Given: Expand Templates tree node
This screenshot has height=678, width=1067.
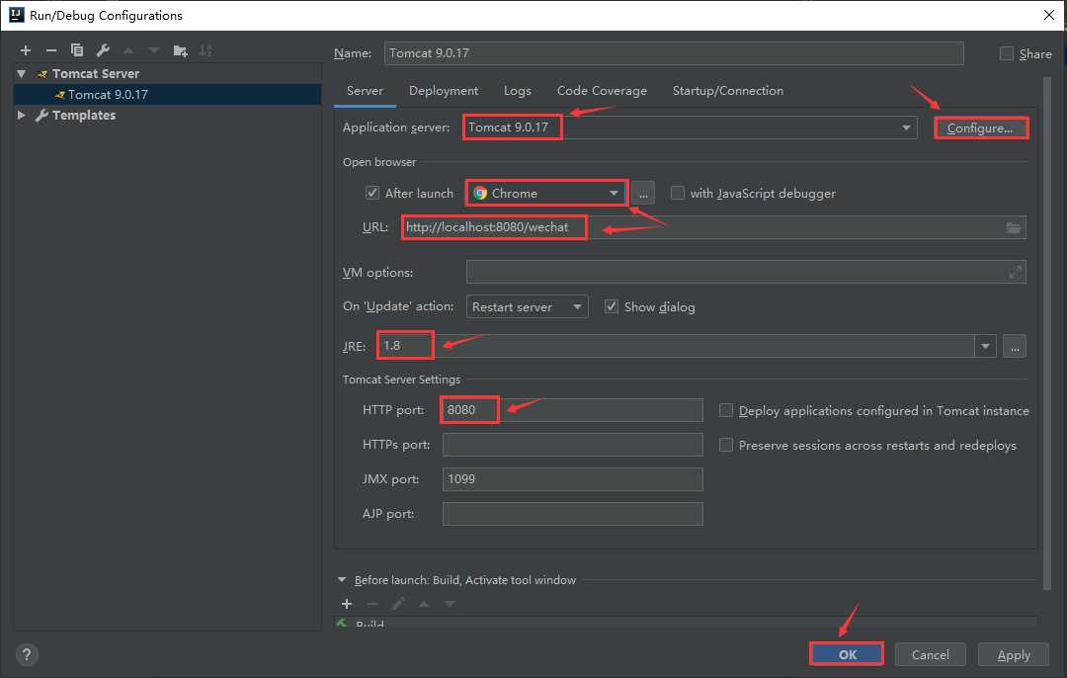Looking at the screenshot, I should tap(22, 115).
